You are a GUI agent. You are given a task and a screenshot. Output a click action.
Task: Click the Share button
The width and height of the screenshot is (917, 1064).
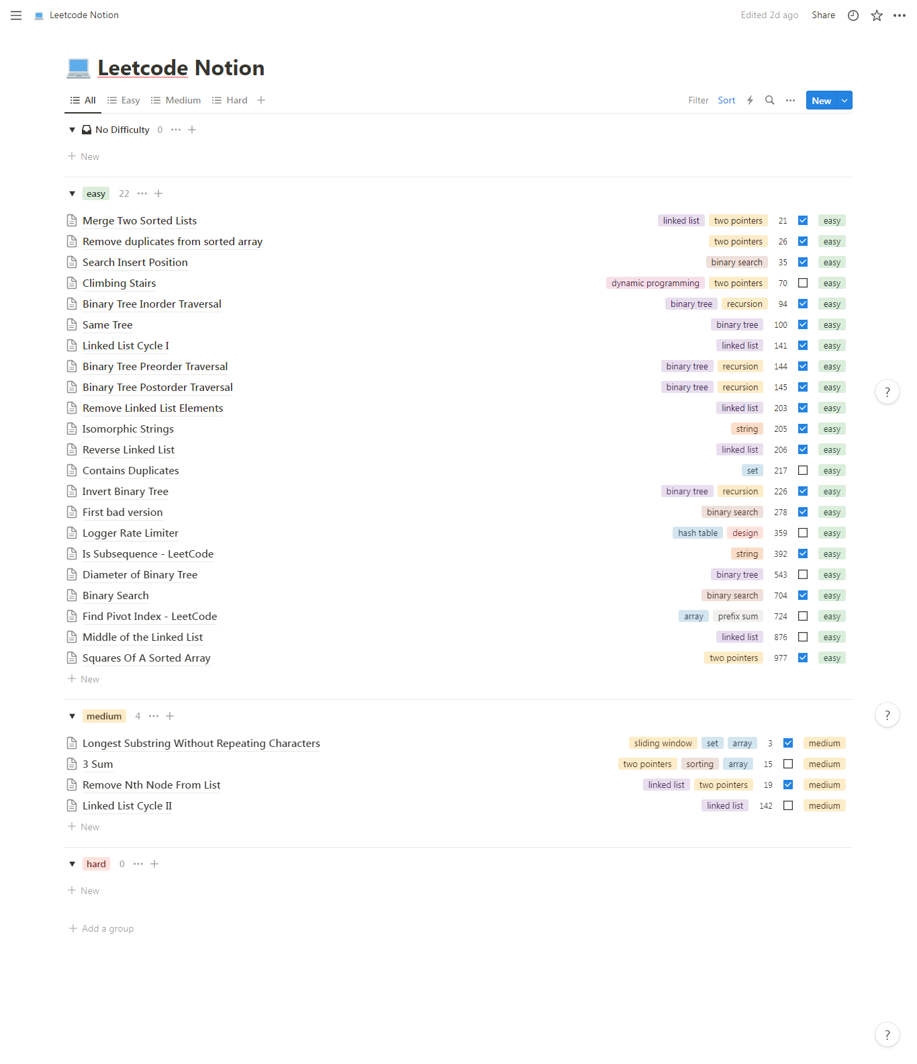coord(823,15)
